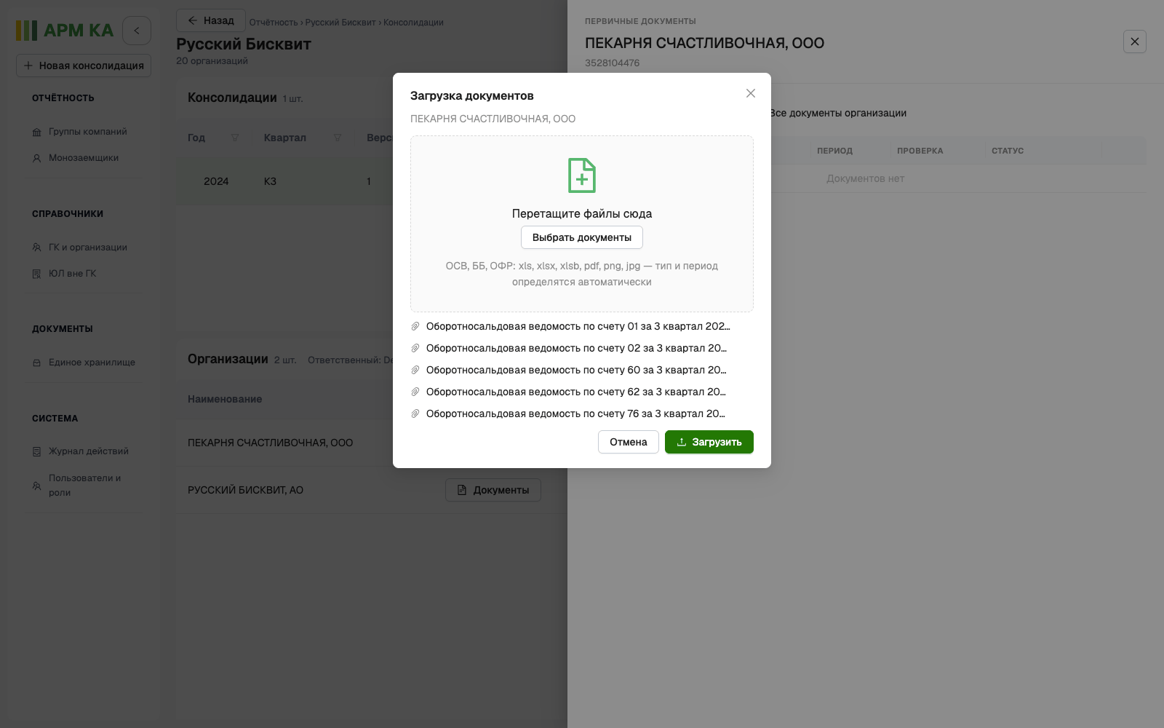1164x728 pixels.
Task: Open Группы компаний in sidebar
Action: coord(87,132)
